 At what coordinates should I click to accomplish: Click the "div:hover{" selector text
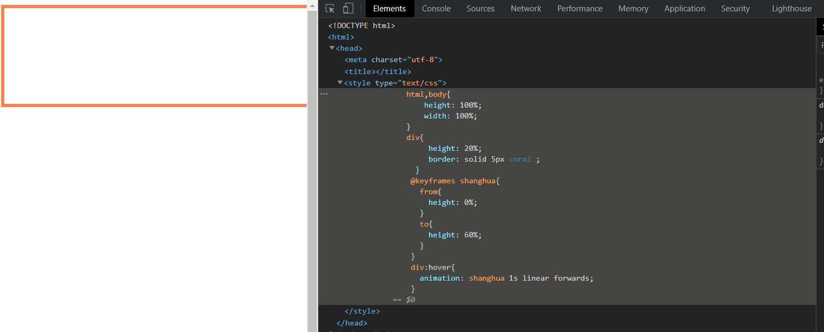pyautogui.click(x=432, y=267)
